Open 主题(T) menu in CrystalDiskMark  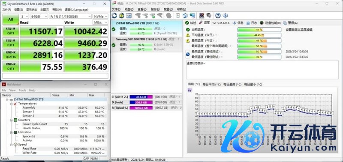[45, 9]
